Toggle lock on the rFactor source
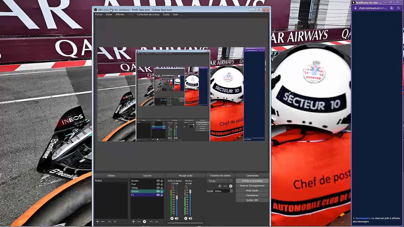 click(x=162, y=191)
